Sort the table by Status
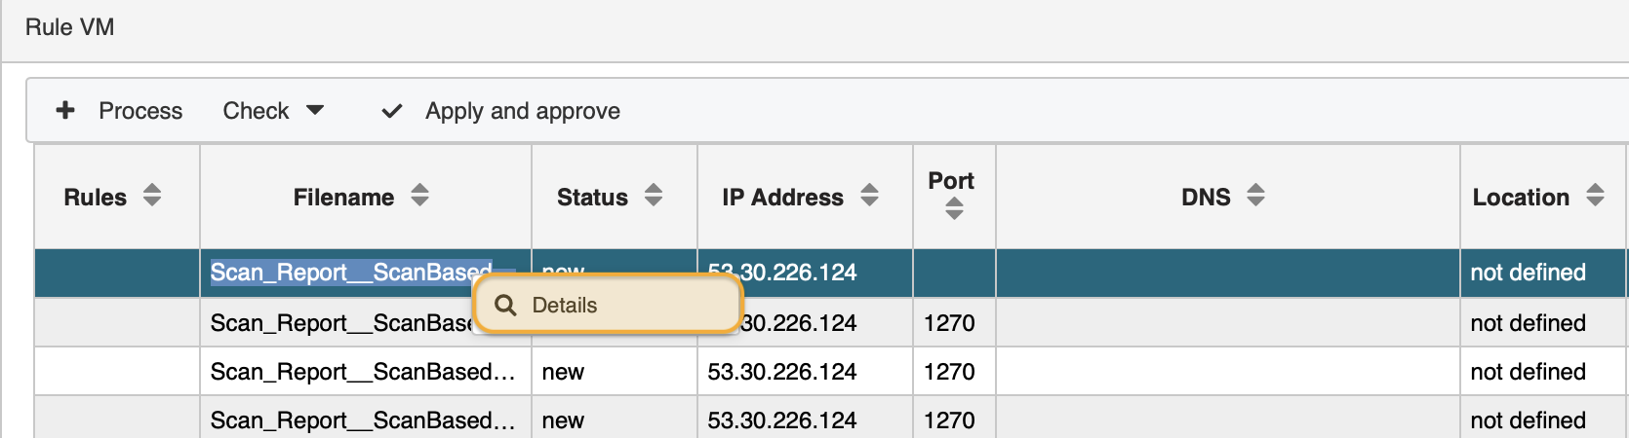The height and width of the screenshot is (438, 1629). coord(654,196)
